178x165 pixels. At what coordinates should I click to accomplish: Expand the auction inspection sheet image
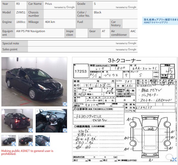pos(174,160)
